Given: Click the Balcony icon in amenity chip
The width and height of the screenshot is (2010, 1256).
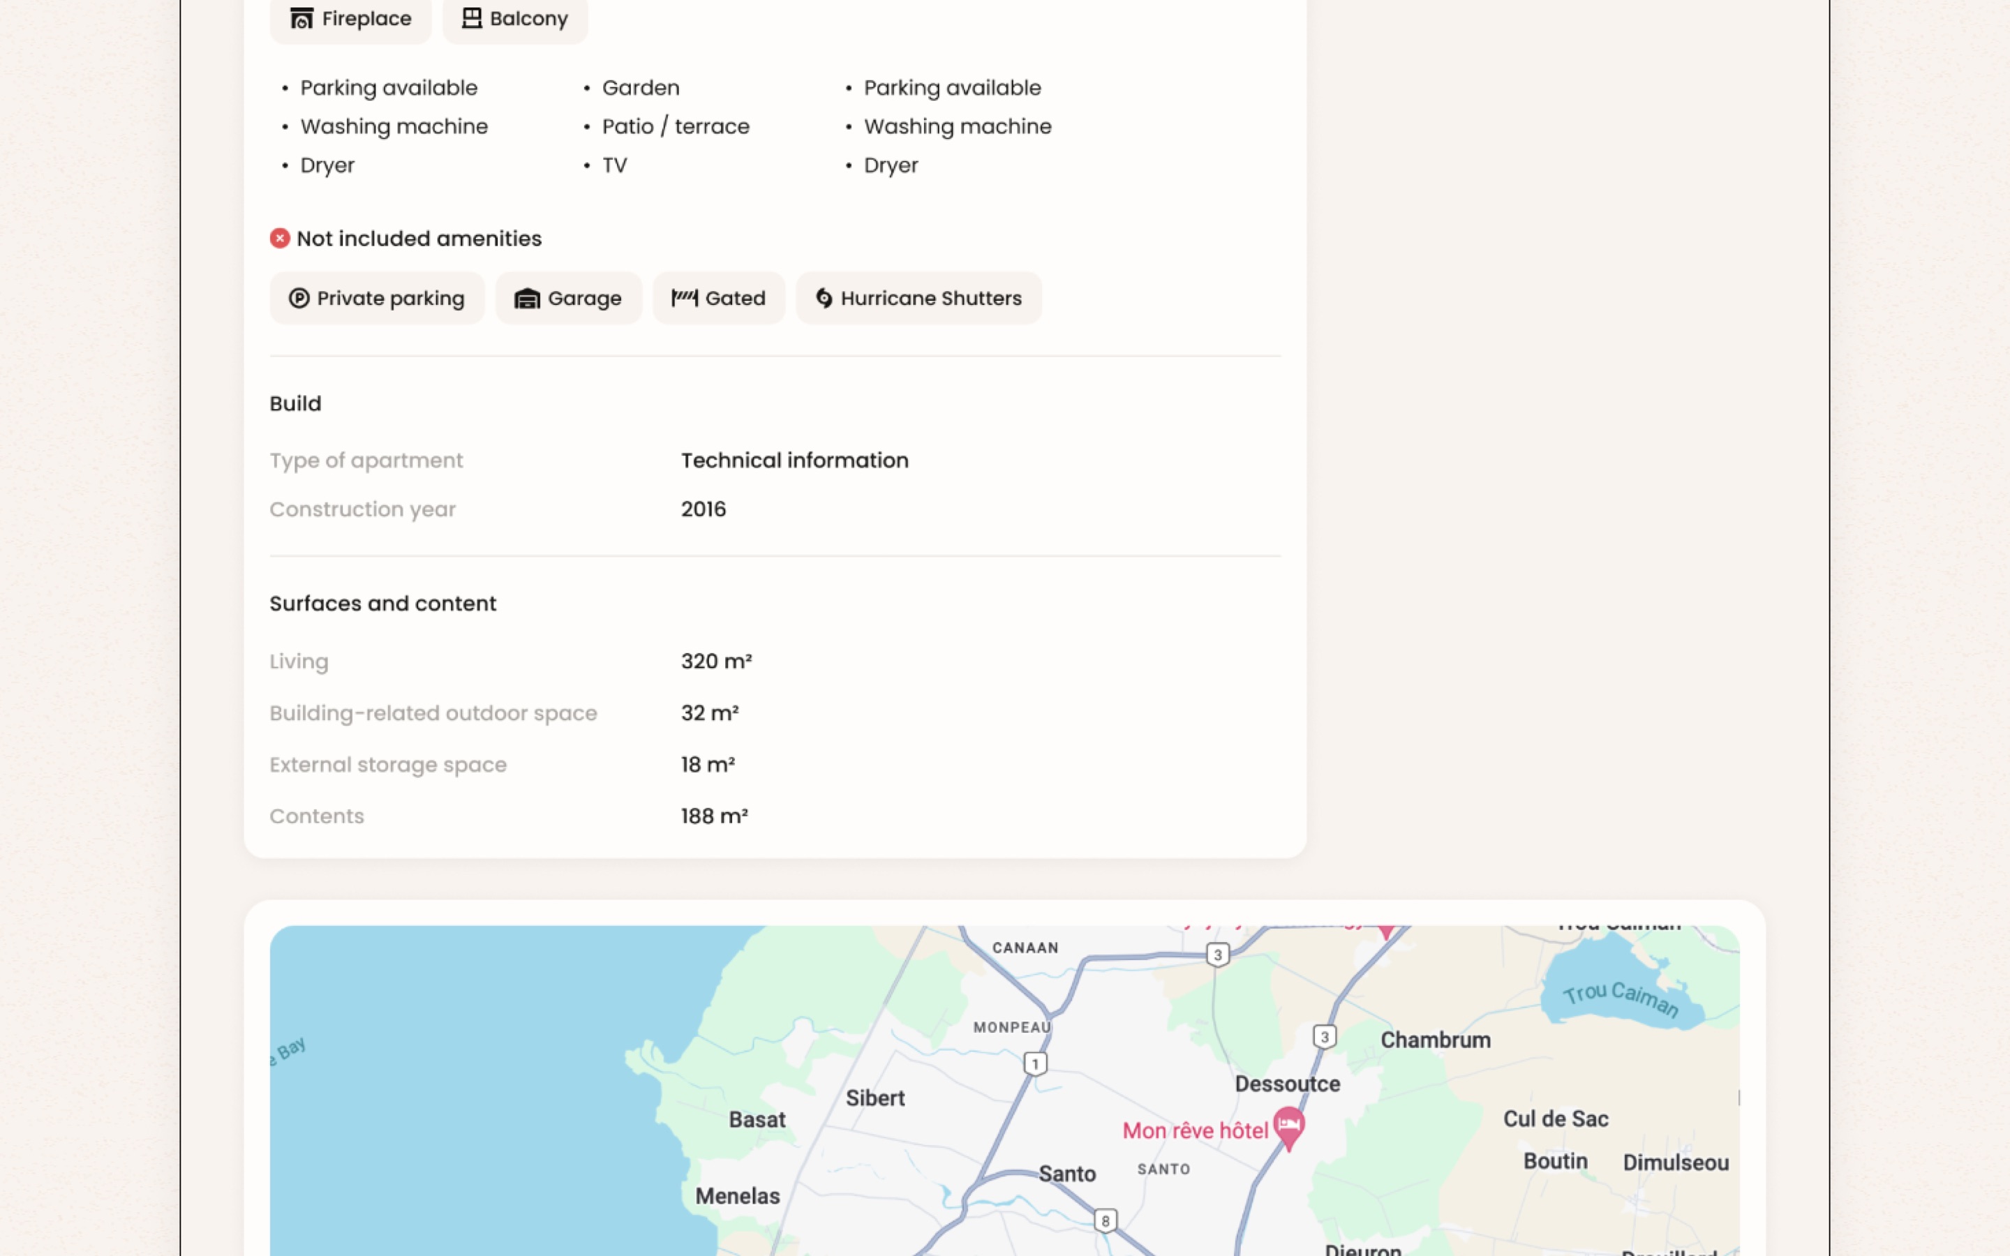Looking at the screenshot, I should pyautogui.click(x=472, y=18).
